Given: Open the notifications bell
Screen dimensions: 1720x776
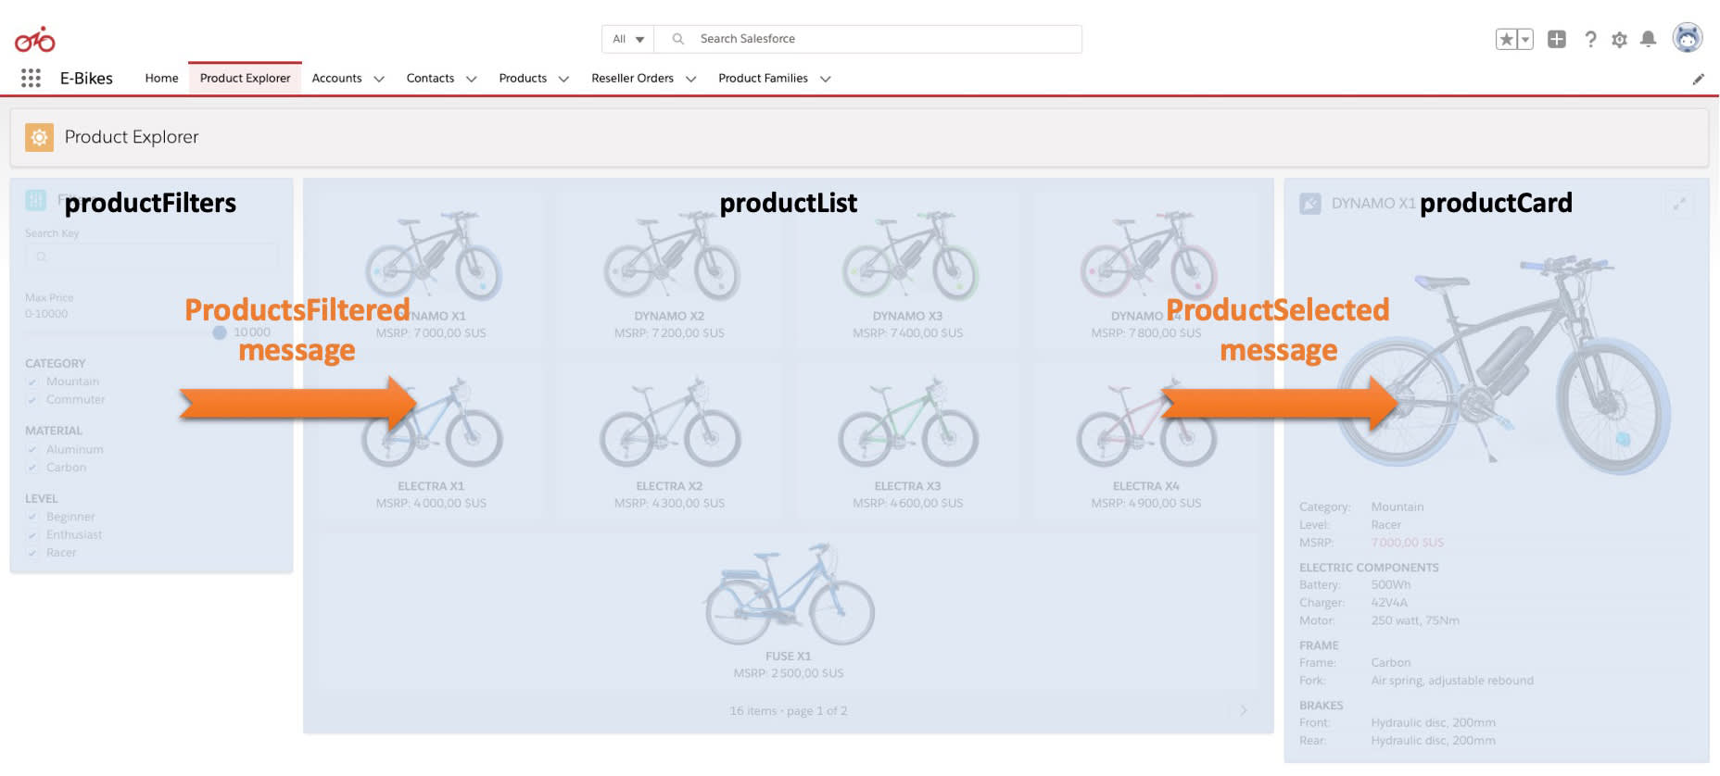Looking at the screenshot, I should pyautogui.click(x=1648, y=39).
